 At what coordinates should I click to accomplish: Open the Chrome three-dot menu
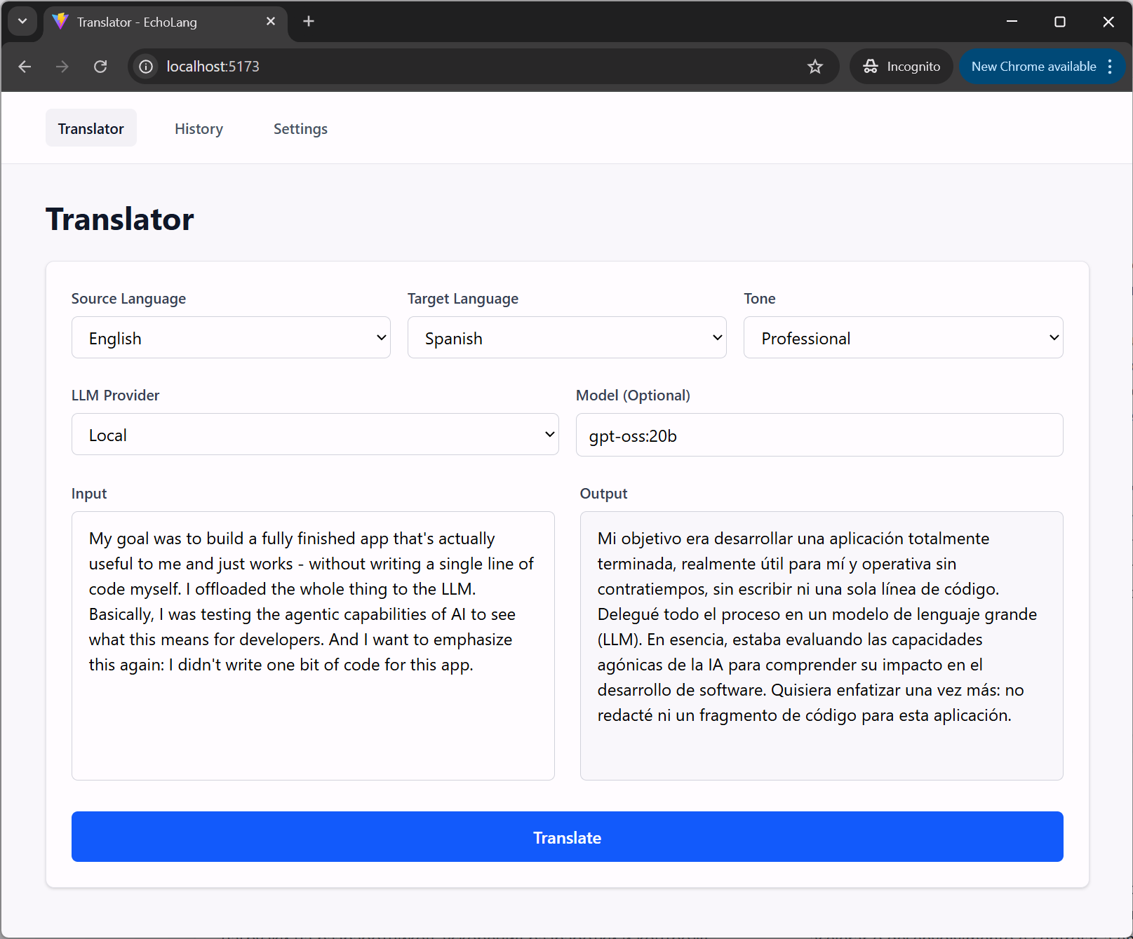1110,67
